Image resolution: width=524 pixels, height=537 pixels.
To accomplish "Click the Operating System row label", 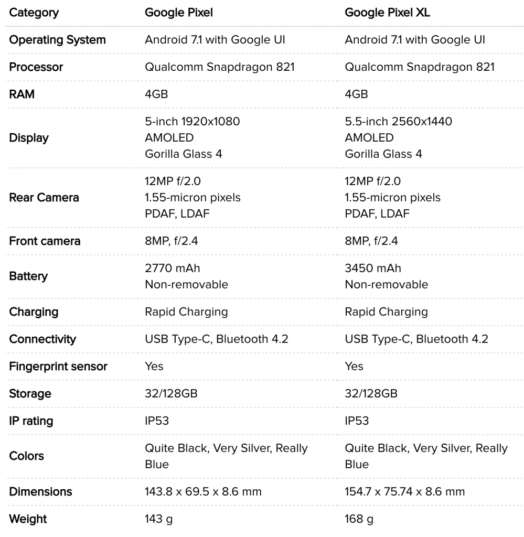I will (57, 40).
